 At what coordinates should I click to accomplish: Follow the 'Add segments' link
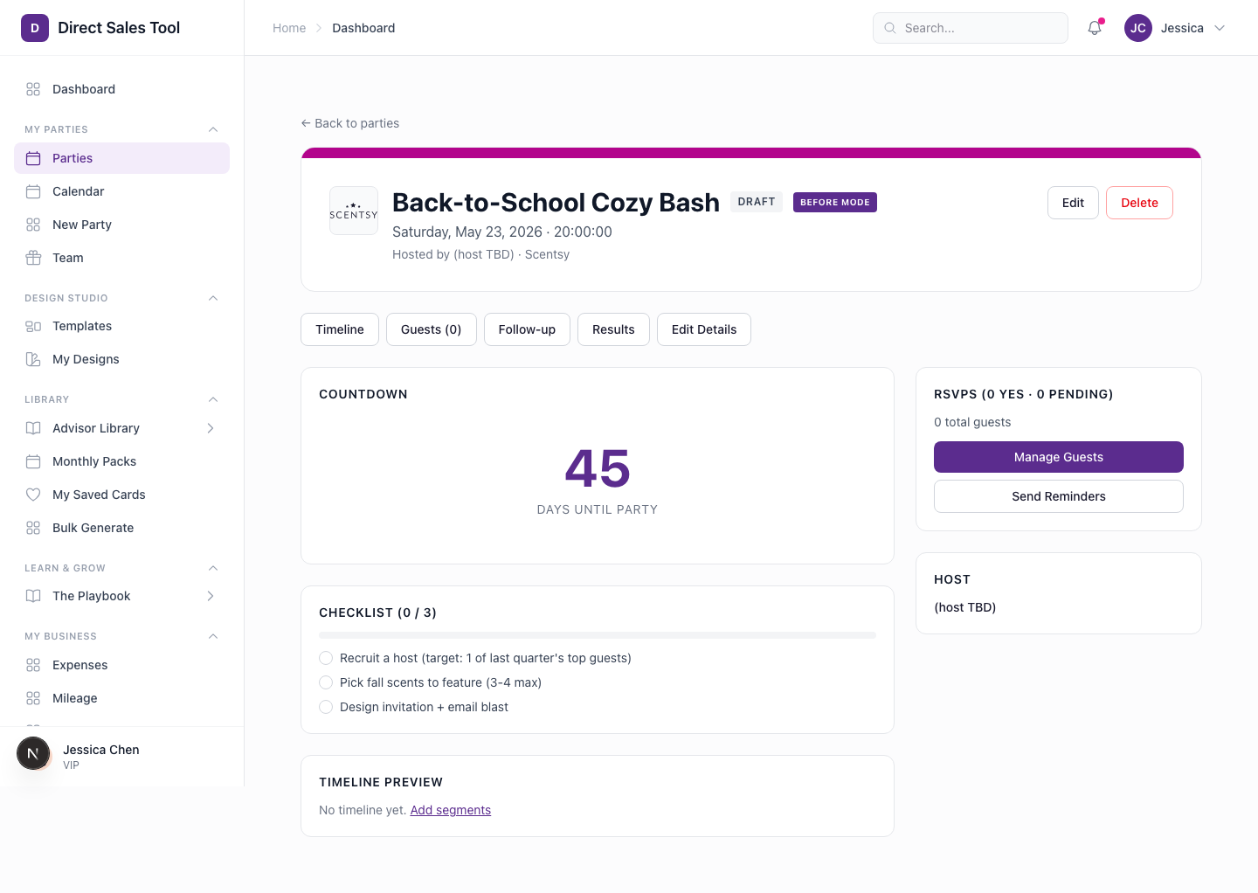[450, 810]
